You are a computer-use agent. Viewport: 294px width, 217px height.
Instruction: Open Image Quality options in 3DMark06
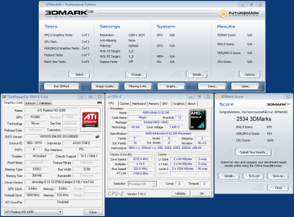coord(106,86)
